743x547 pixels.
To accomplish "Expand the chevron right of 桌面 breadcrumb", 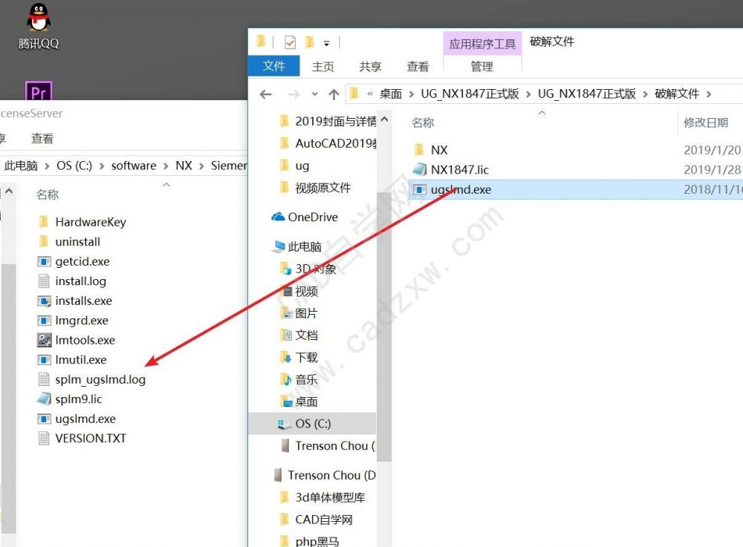I will [x=412, y=94].
